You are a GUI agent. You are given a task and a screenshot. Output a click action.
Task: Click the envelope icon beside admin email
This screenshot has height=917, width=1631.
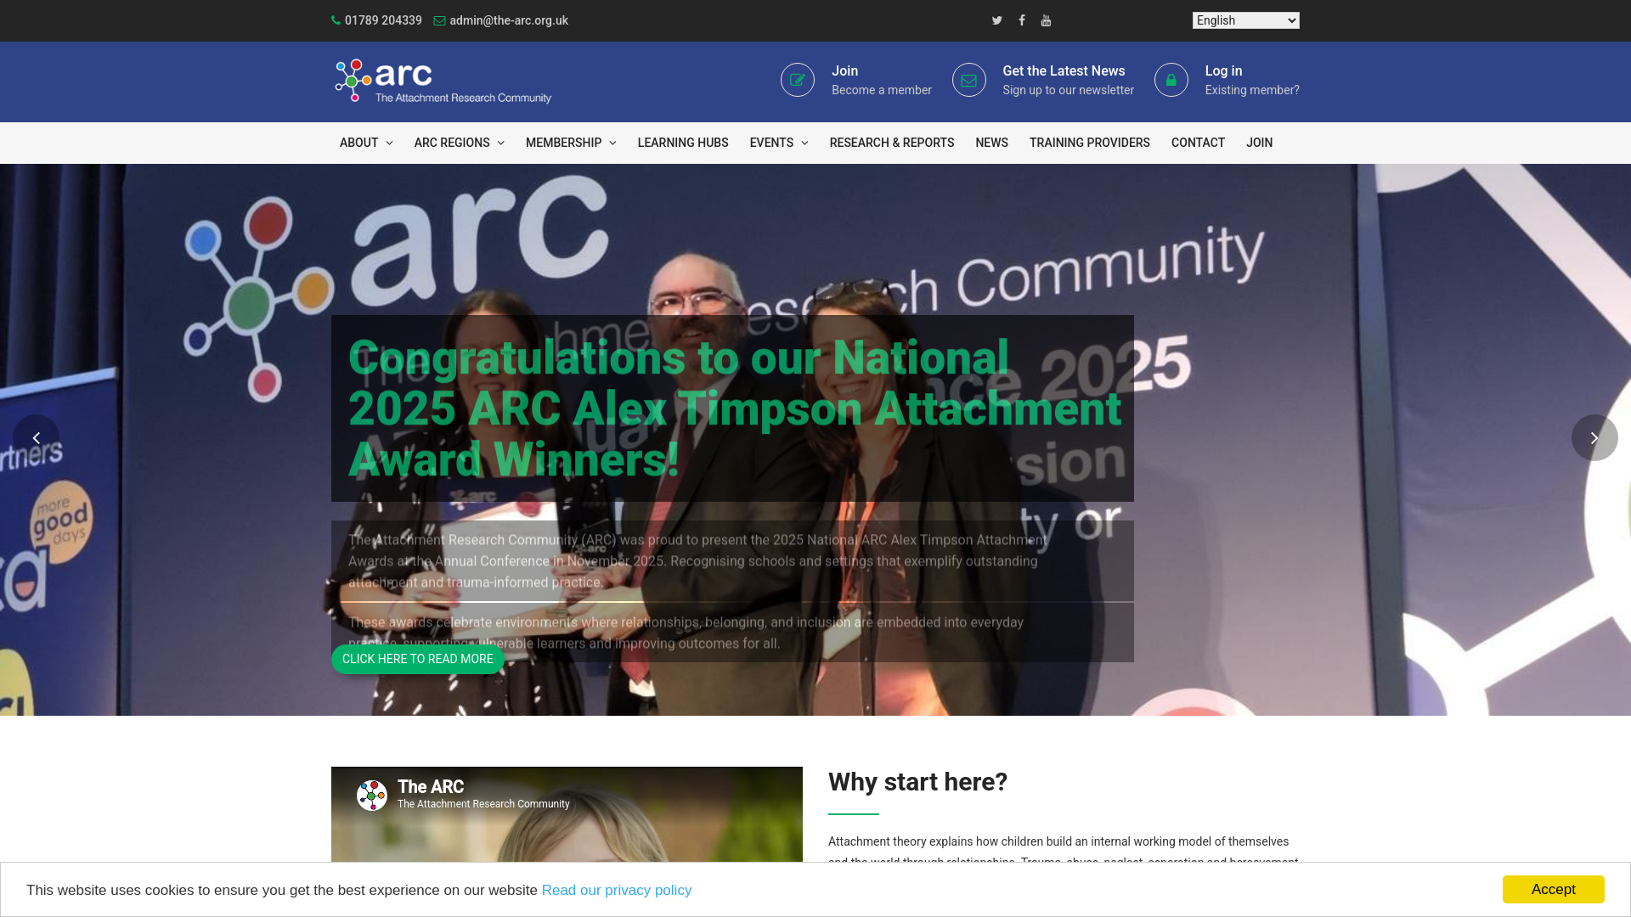click(x=439, y=20)
